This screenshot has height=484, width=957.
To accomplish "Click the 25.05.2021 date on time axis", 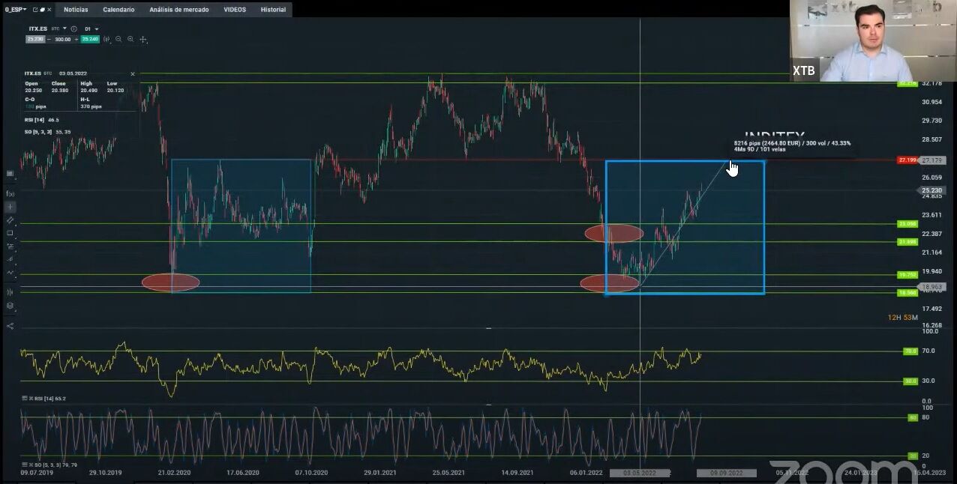I will click(x=448, y=473).
